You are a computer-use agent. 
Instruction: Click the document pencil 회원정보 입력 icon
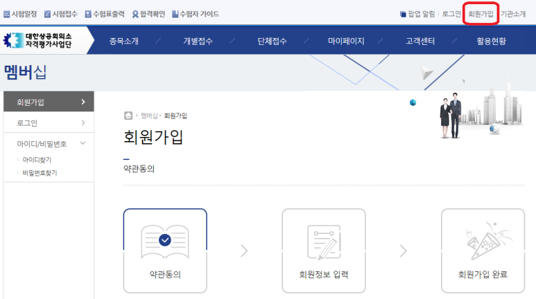coord(324,242)
